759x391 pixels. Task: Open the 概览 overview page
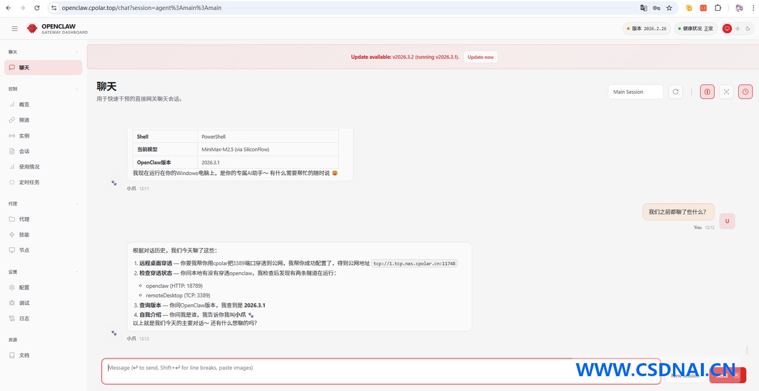[43, 104]
